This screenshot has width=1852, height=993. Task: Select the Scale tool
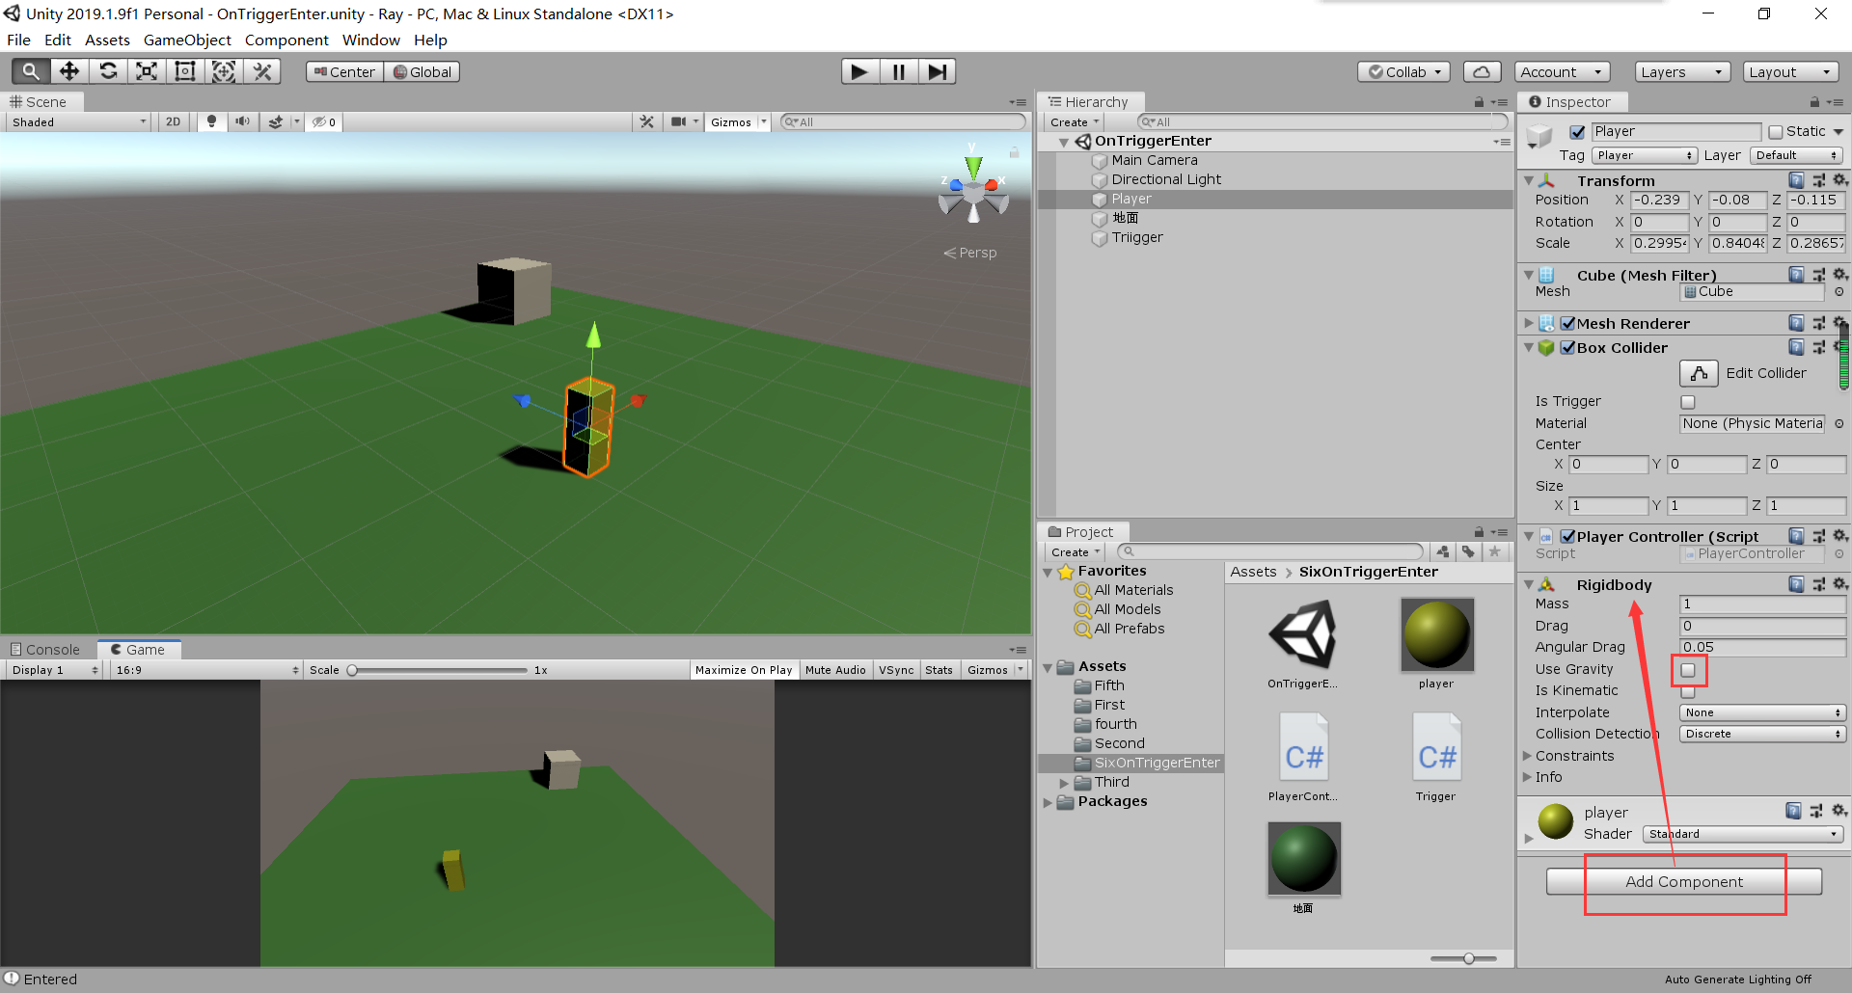tap(146, 70)
